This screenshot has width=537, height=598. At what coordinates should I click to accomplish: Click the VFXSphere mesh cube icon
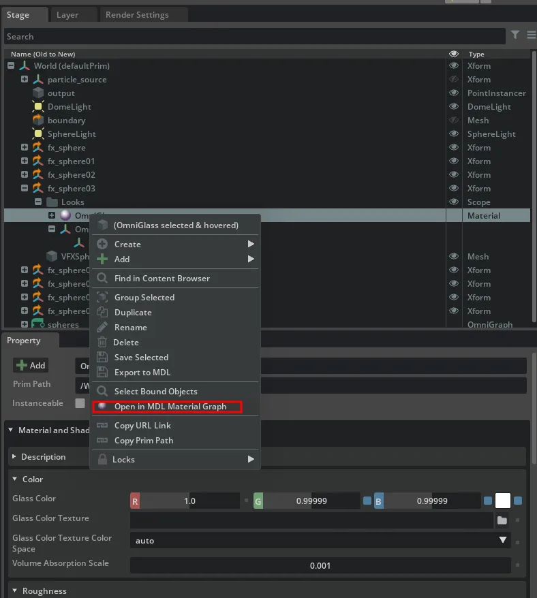click(x=52, y=256)
